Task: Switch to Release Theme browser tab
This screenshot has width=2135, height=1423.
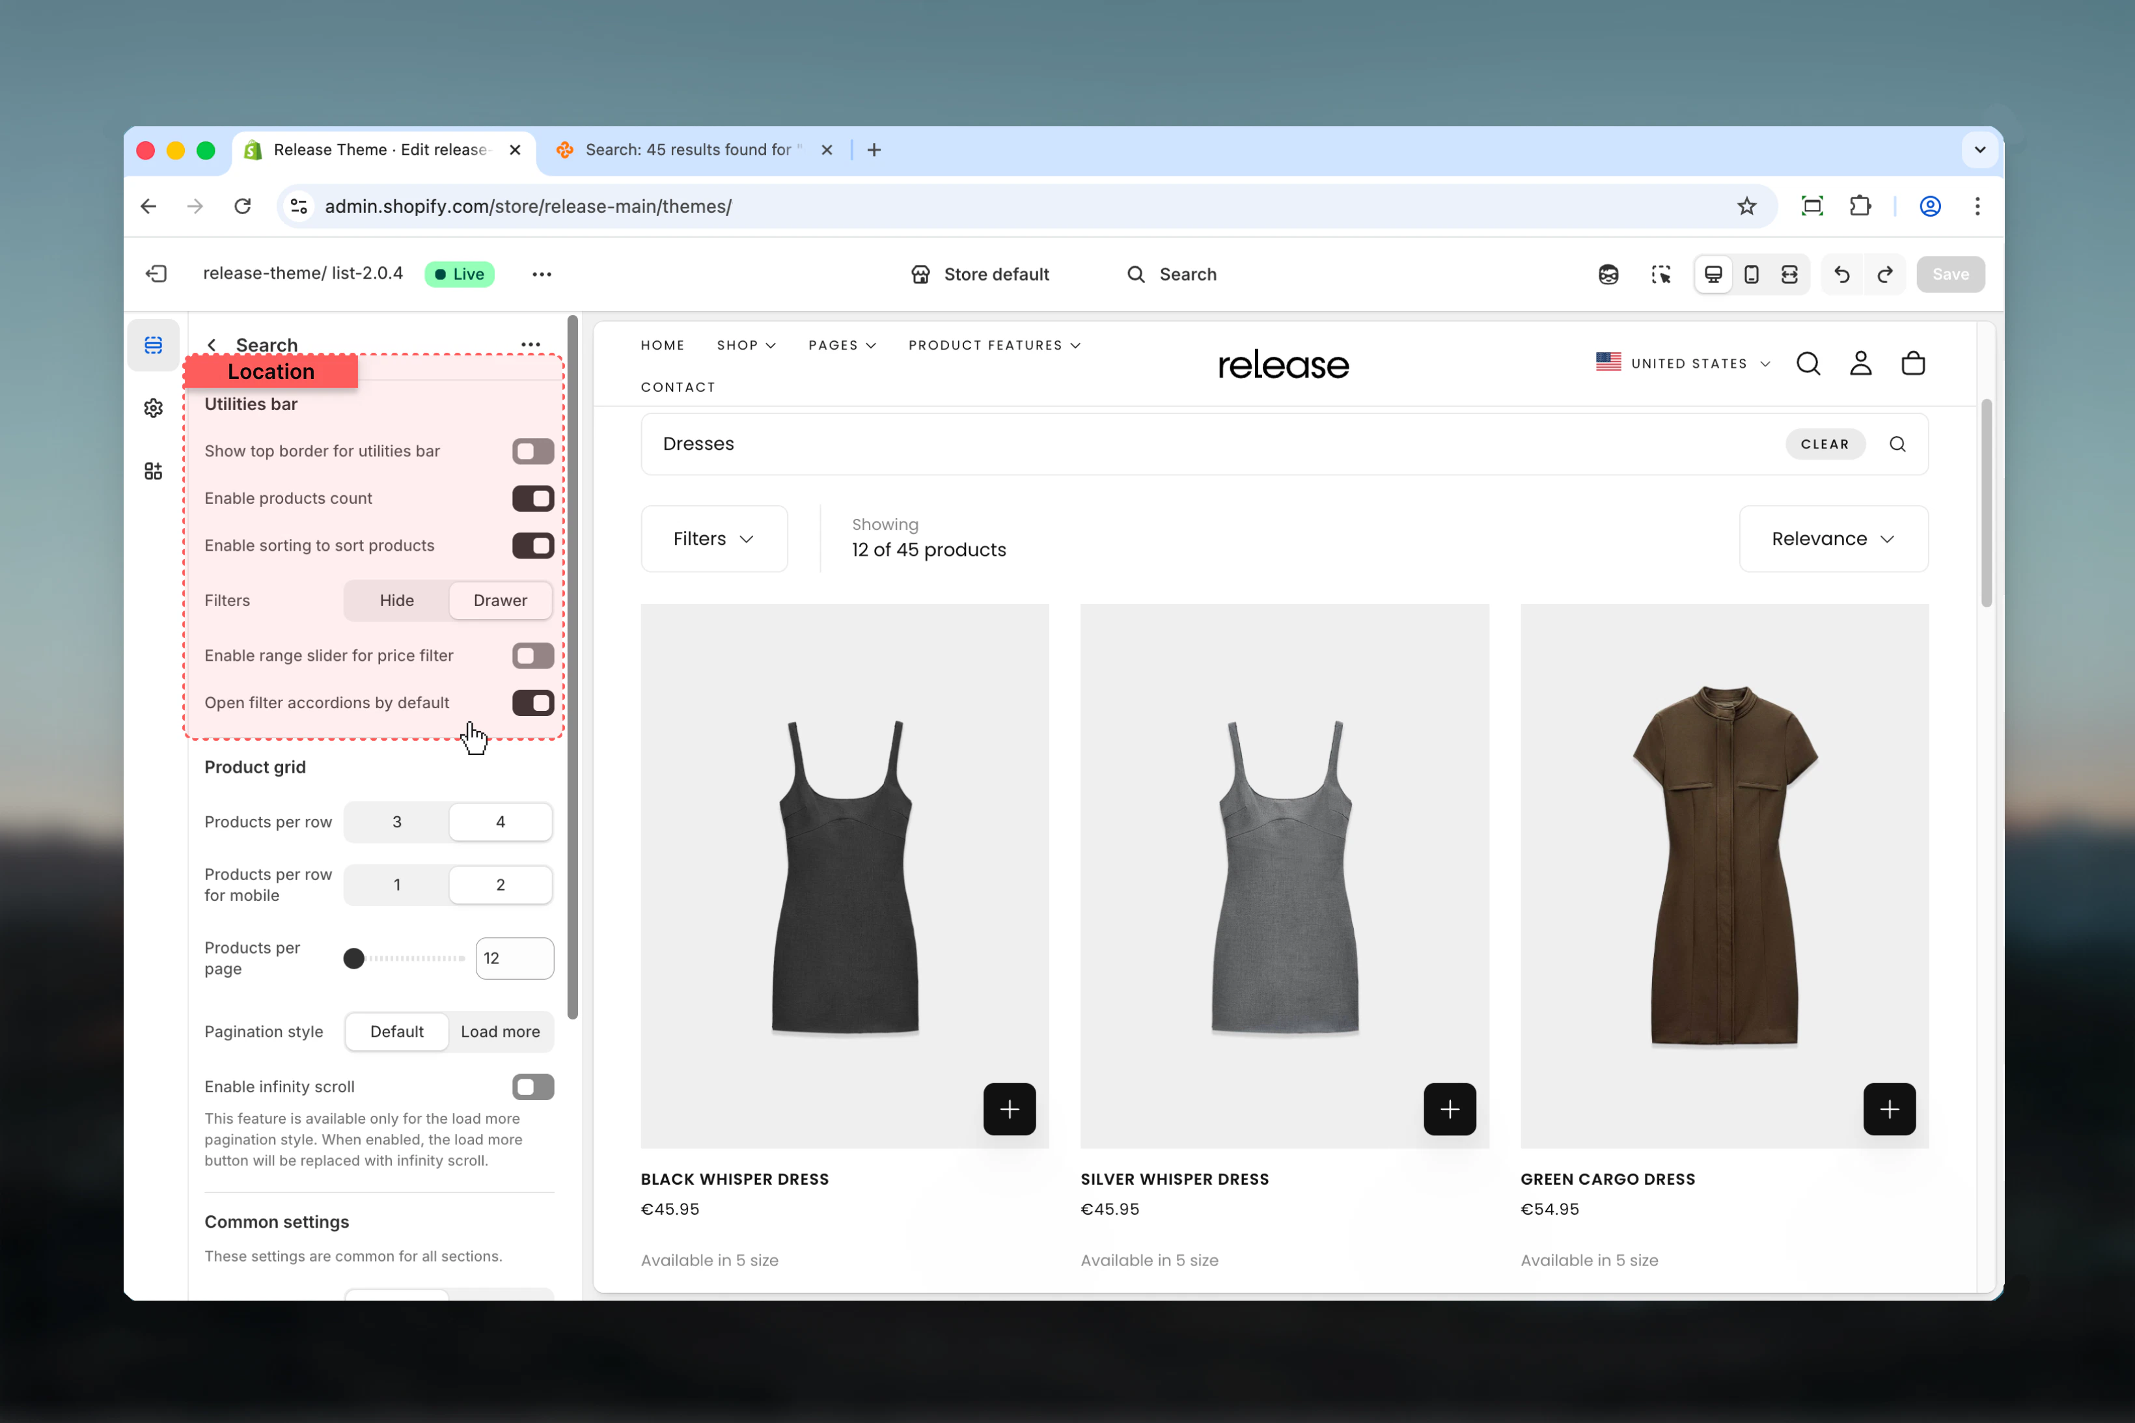Action: [383, 150]
